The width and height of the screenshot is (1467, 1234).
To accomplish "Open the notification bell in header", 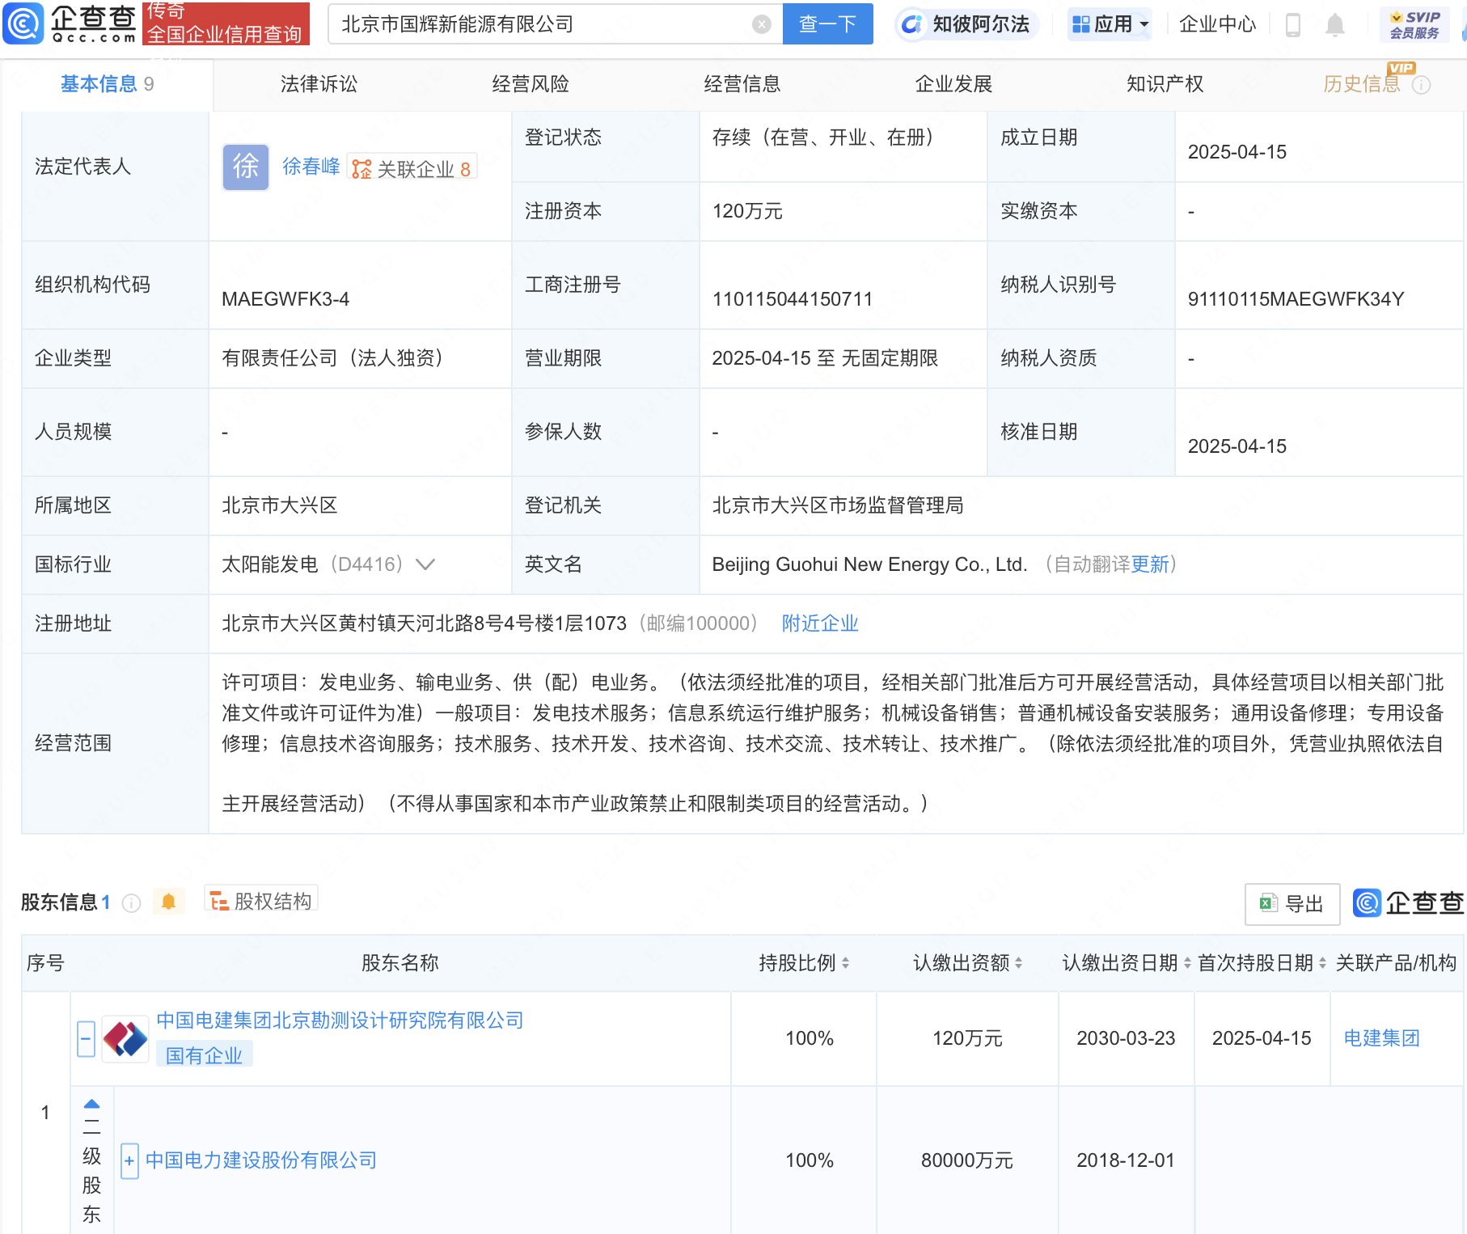I will [x=1335, y=25].
